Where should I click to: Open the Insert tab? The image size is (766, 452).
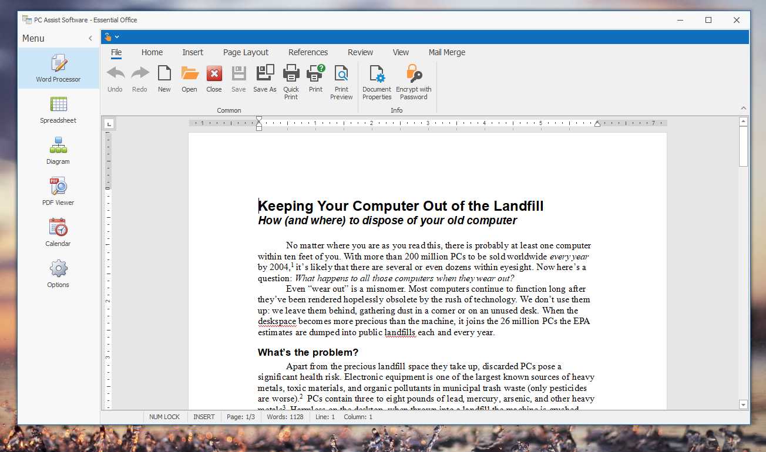tap(193, 52)
